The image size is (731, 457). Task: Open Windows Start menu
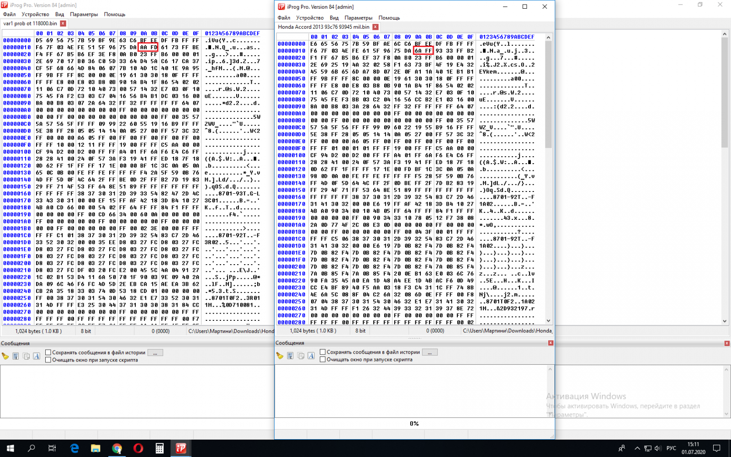10,448
